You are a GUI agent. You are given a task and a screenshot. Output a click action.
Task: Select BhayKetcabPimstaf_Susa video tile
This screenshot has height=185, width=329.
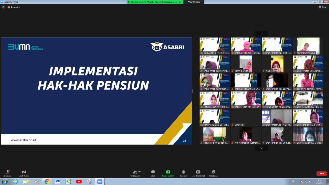point(246,46)
